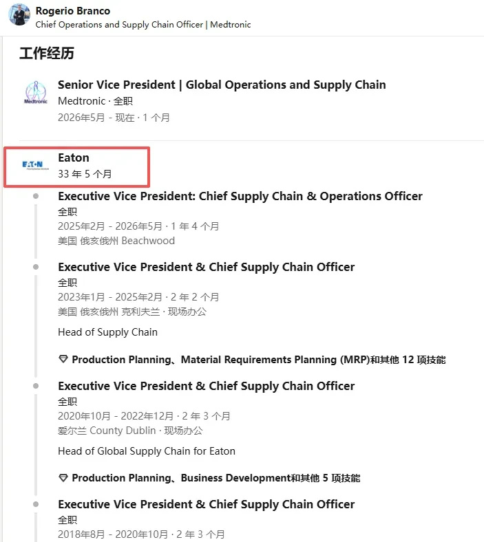Click the Medtronic company logo
Image resolution: width=484 pixels, height=542 pixels.
36,92
